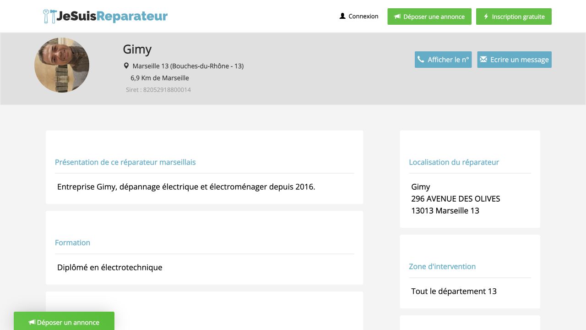Image resolution: width=586 pixels, height=330 pixels.
Task: Click the address 296 AVENUE DES OLIVES
Action: pos(456,199)
